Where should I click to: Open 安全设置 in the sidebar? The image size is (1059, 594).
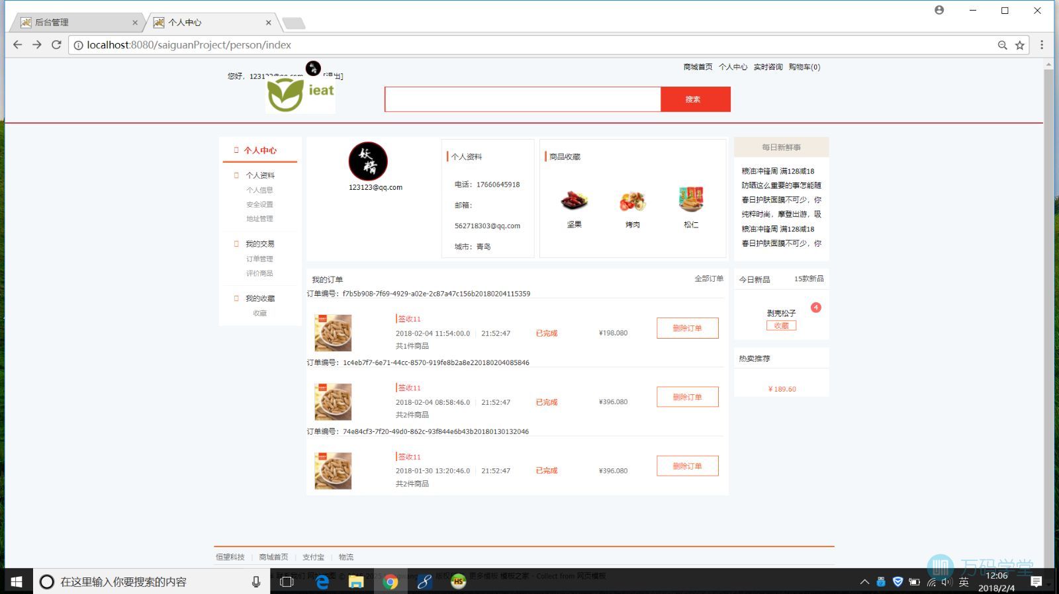tap(259, 204)
